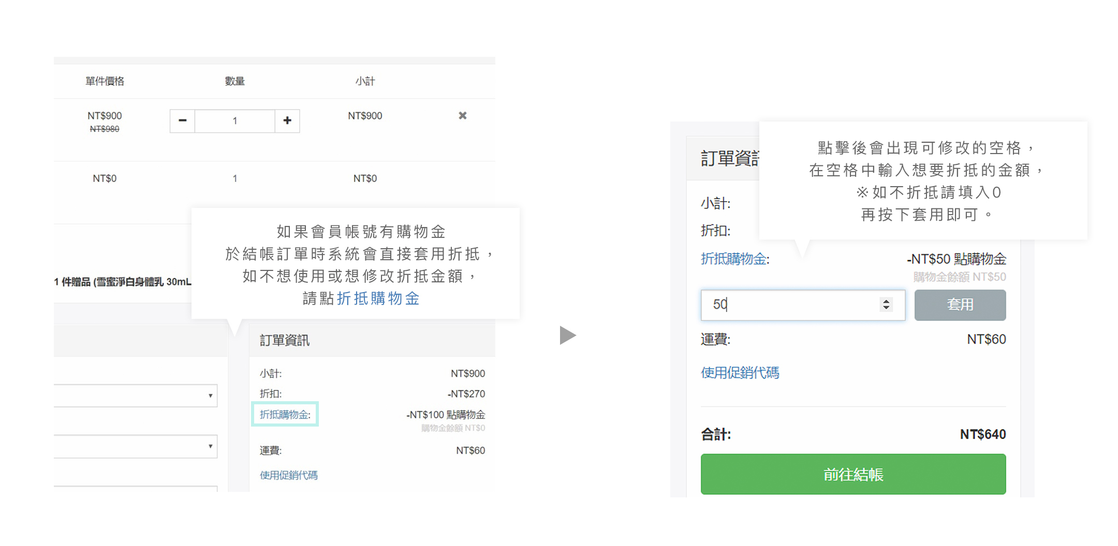Remove the NT$900 item using the × icon

click(462, 116)
